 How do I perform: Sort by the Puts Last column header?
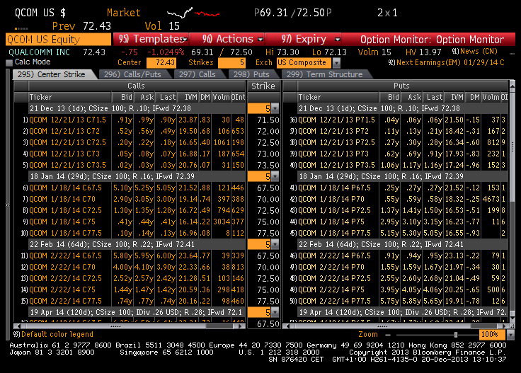(x=433, y=97)
